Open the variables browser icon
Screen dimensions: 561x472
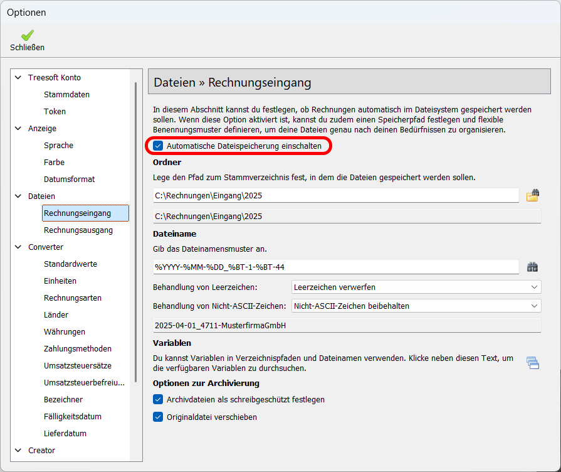click(532, 362)
